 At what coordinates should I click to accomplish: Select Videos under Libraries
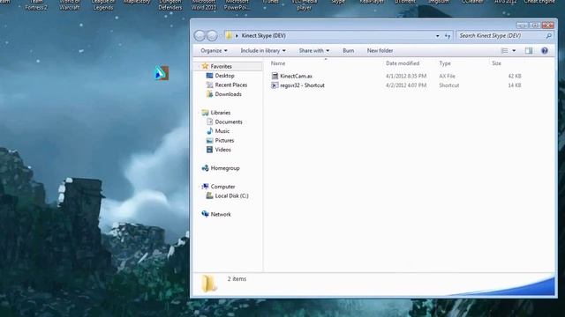click(222, 150)
